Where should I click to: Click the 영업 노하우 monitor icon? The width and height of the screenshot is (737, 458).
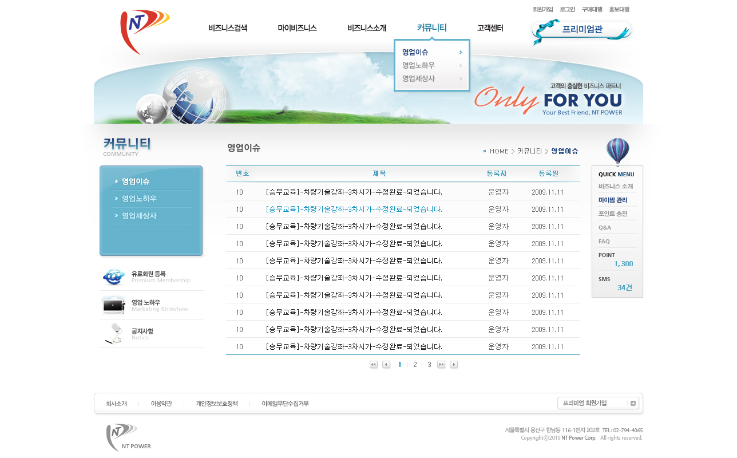point(114,305)
